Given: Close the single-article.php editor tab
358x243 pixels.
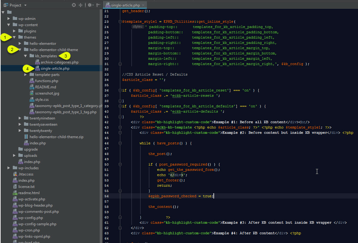Looking at the screenshot, I should coord(143,5).
